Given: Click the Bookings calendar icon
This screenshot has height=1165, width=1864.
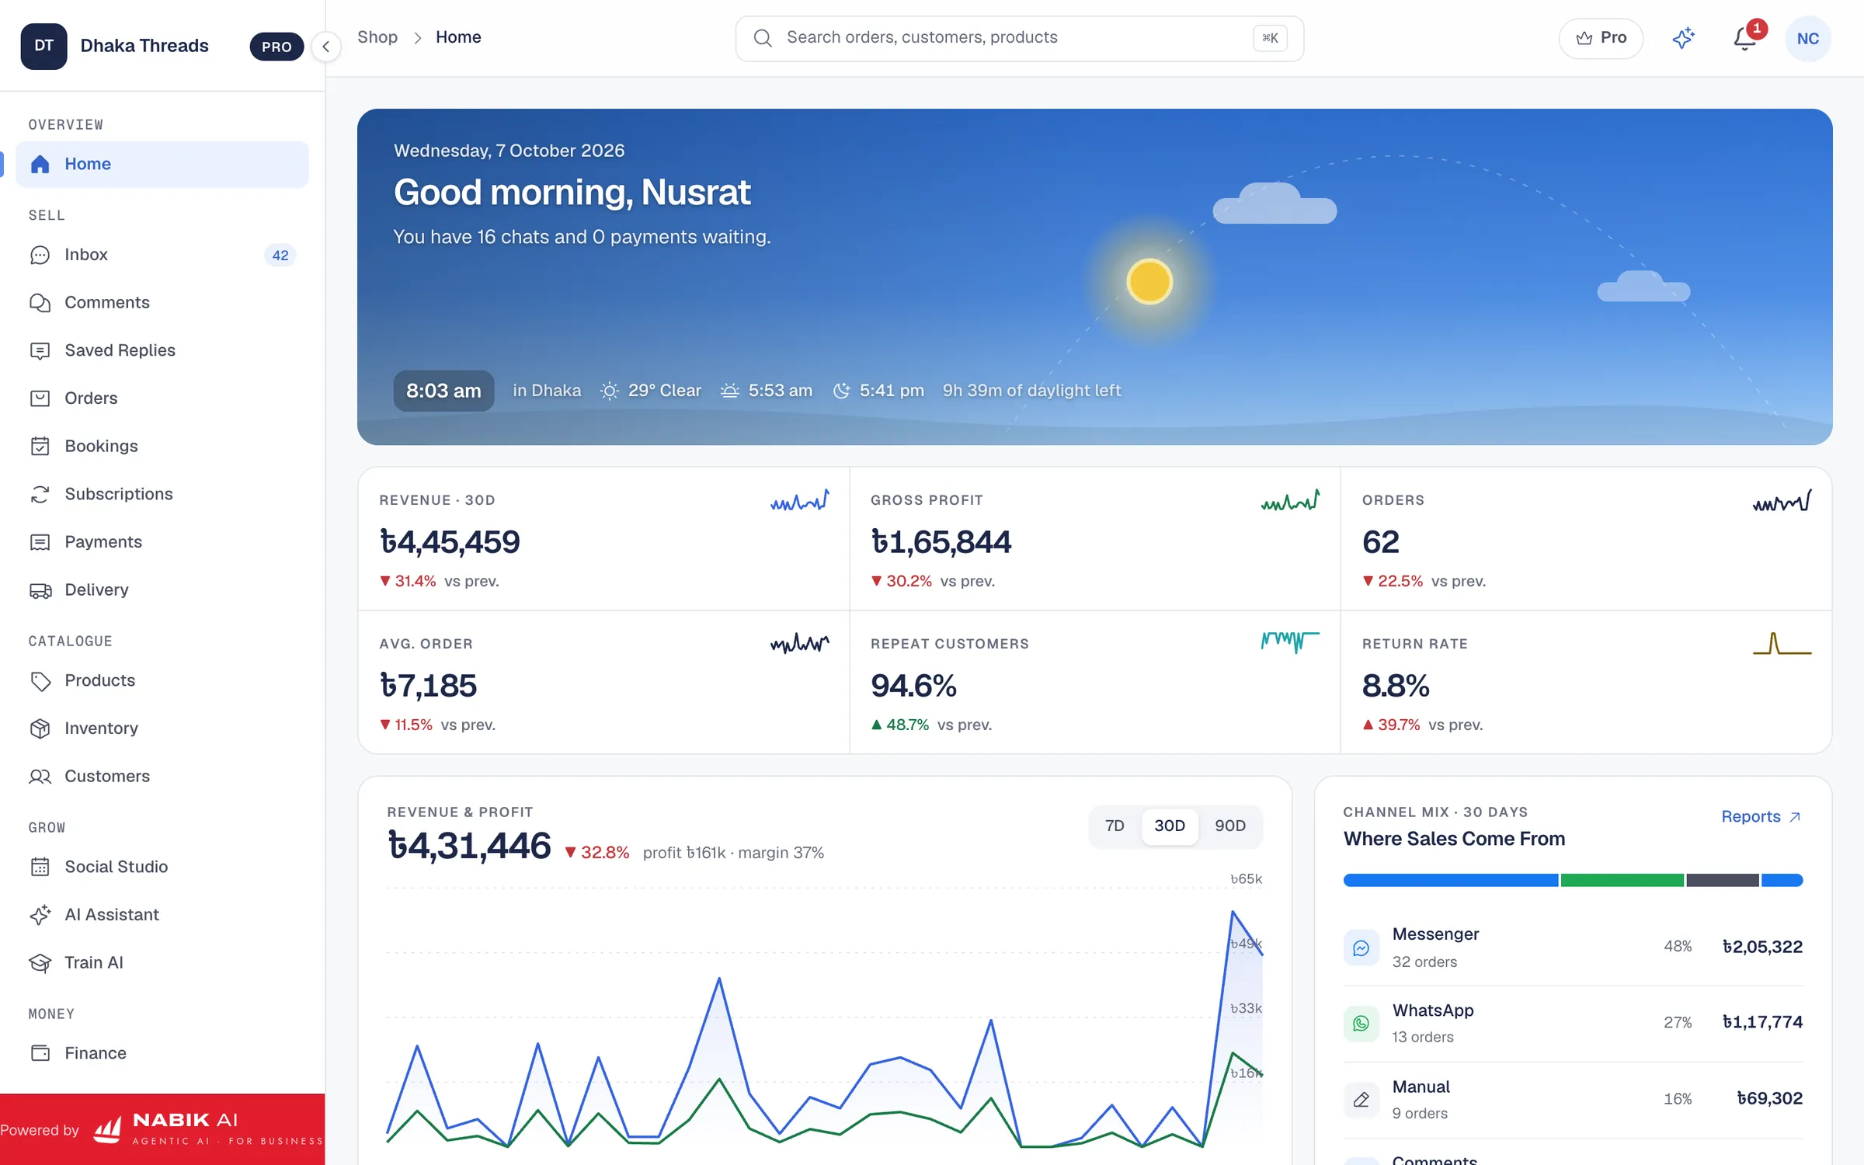Looking at the screenshot, I should [40, 447].
